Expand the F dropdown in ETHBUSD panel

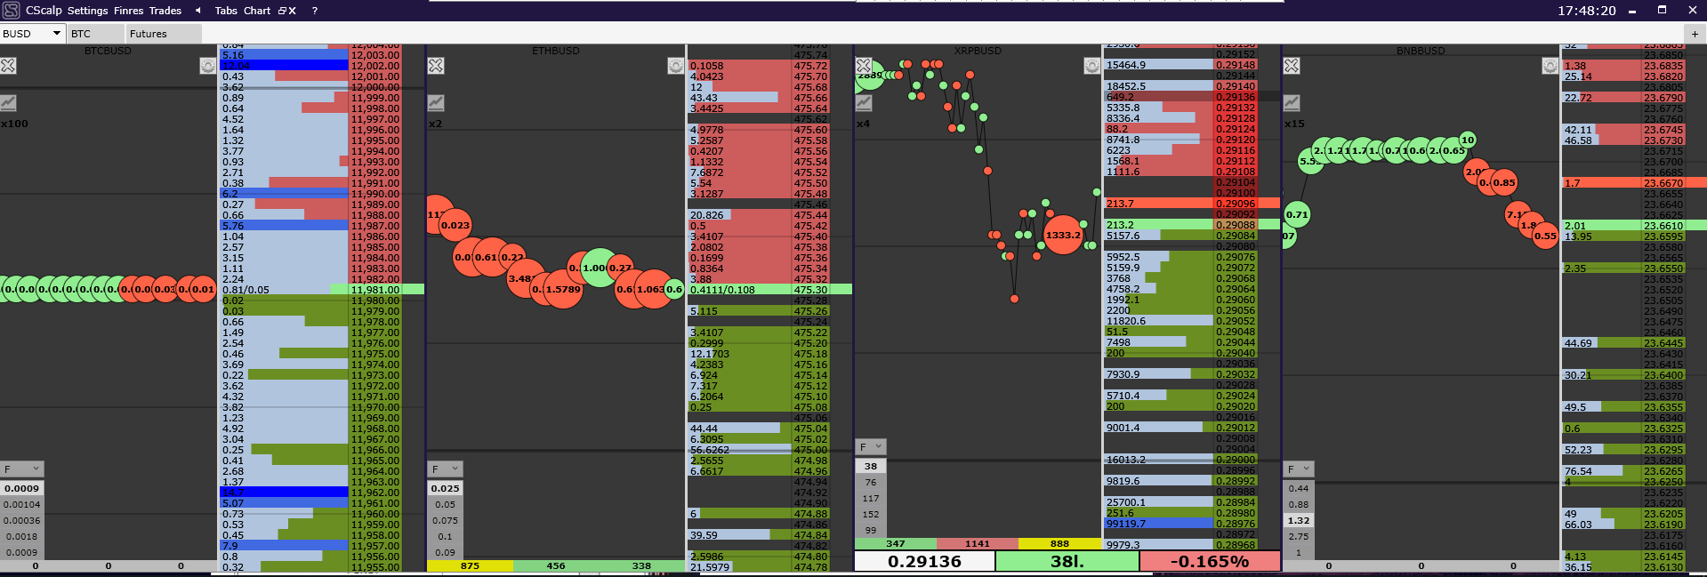click(445, 469)
